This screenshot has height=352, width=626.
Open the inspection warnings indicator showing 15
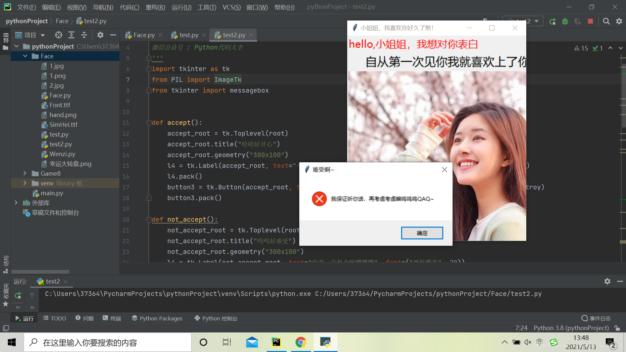click(581, 48)
